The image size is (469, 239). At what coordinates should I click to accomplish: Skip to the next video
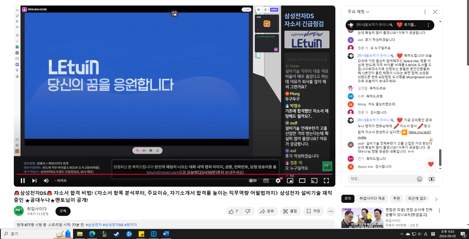[34, 181]
